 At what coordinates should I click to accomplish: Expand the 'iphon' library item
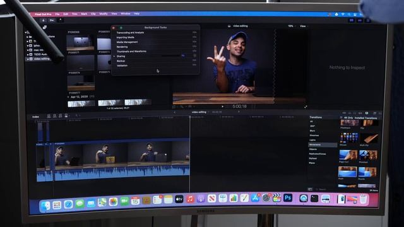click(x=28, y=46)
